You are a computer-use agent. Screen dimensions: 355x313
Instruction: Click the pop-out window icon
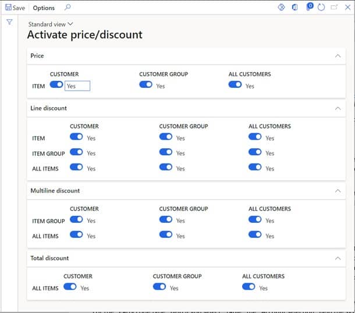[x=334, y=8]
